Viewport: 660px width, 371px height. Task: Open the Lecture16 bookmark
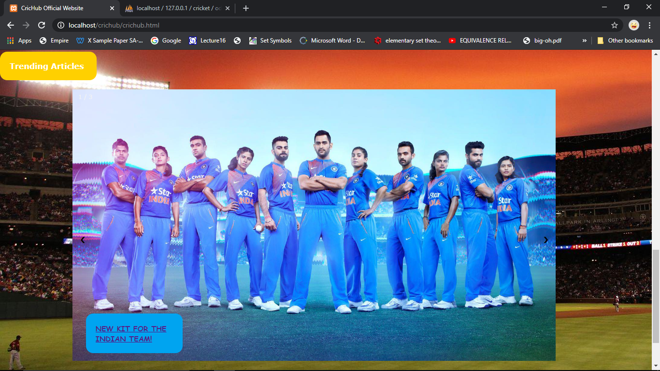[x=208, y=41]
